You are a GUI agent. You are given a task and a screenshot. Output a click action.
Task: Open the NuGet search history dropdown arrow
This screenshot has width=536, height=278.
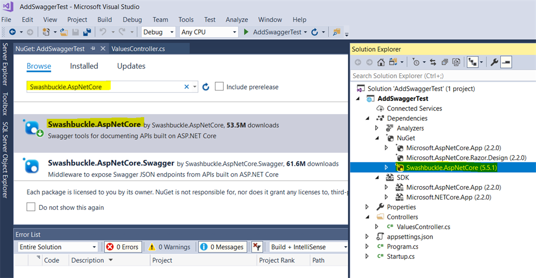[194, 87]
